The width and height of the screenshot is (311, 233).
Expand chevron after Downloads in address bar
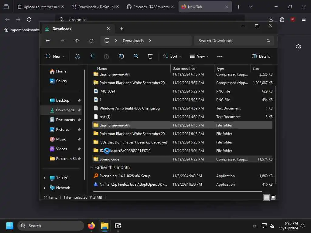(150, 41)
